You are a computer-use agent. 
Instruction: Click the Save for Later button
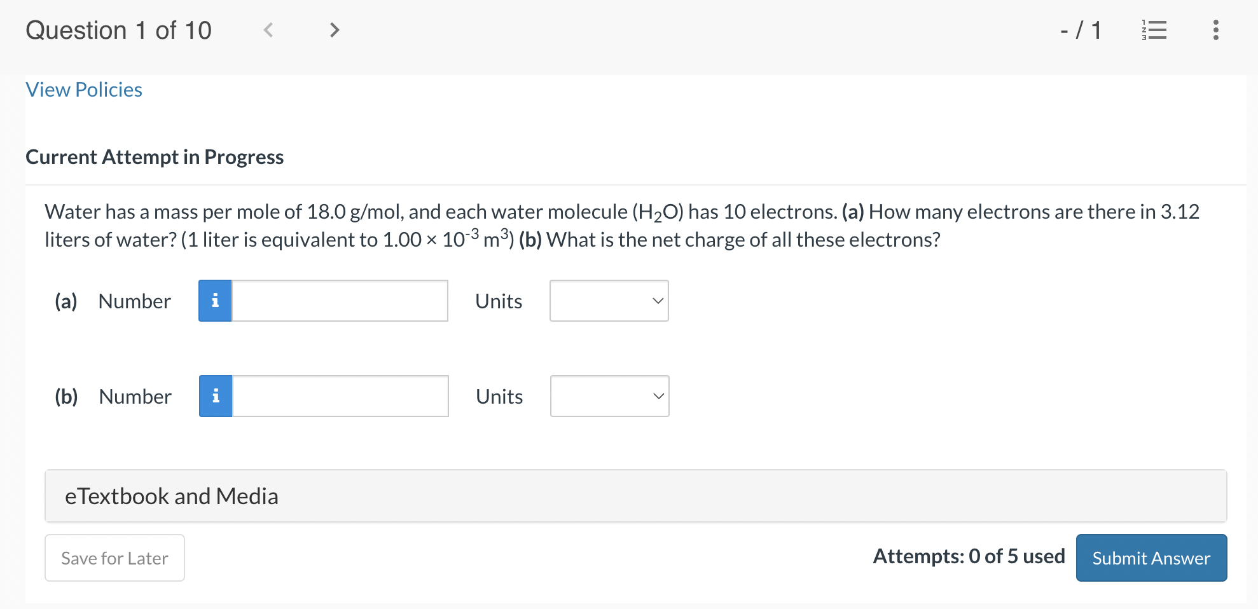(114, 558)
